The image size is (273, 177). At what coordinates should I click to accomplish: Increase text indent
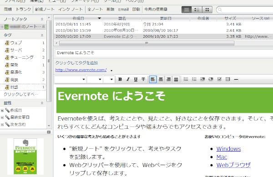202,79
